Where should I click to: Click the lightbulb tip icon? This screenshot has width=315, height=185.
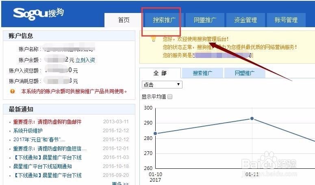[x=154, y=38]
